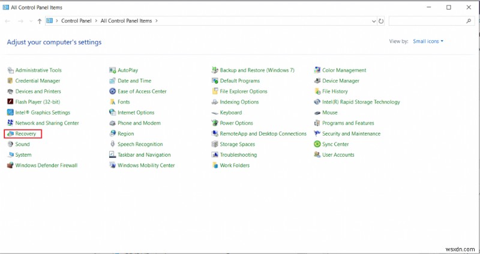Image resolution: width=480 pixels, height=254 pixels.
Task: Open the Ease of Access Center icon
Action: pyautogui.click(x=112, y=91)
